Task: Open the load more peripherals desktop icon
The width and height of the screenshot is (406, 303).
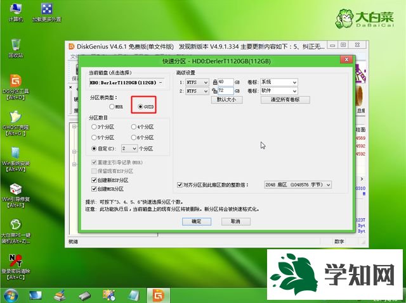Action: (47, 12)
